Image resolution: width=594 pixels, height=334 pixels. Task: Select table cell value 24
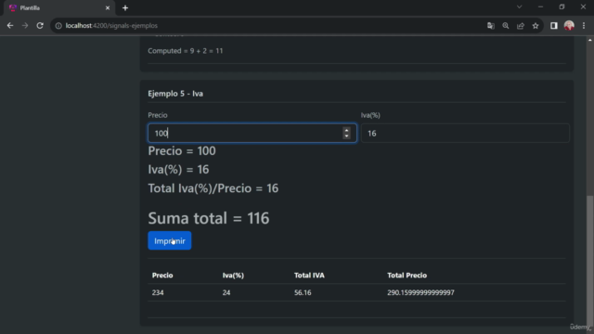tap(226, 292)
